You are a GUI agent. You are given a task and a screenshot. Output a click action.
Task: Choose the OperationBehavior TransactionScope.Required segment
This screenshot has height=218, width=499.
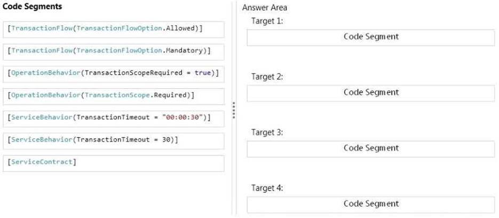(x=114, y=97)
